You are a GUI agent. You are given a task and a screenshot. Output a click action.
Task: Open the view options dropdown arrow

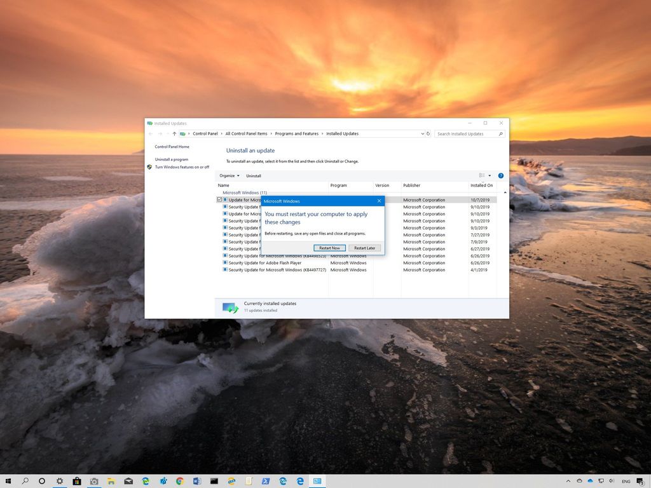(x=488, y=175)
